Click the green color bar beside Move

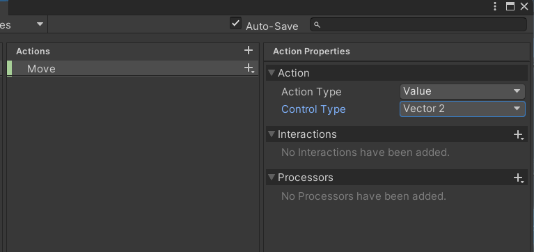(x=10, y=68)
